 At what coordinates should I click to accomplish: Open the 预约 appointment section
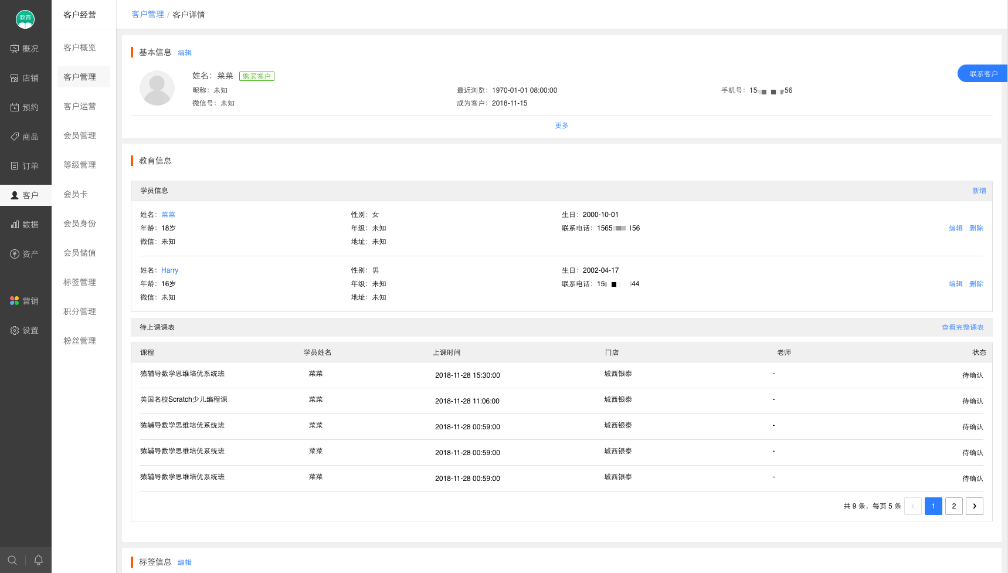click(25, 107)
